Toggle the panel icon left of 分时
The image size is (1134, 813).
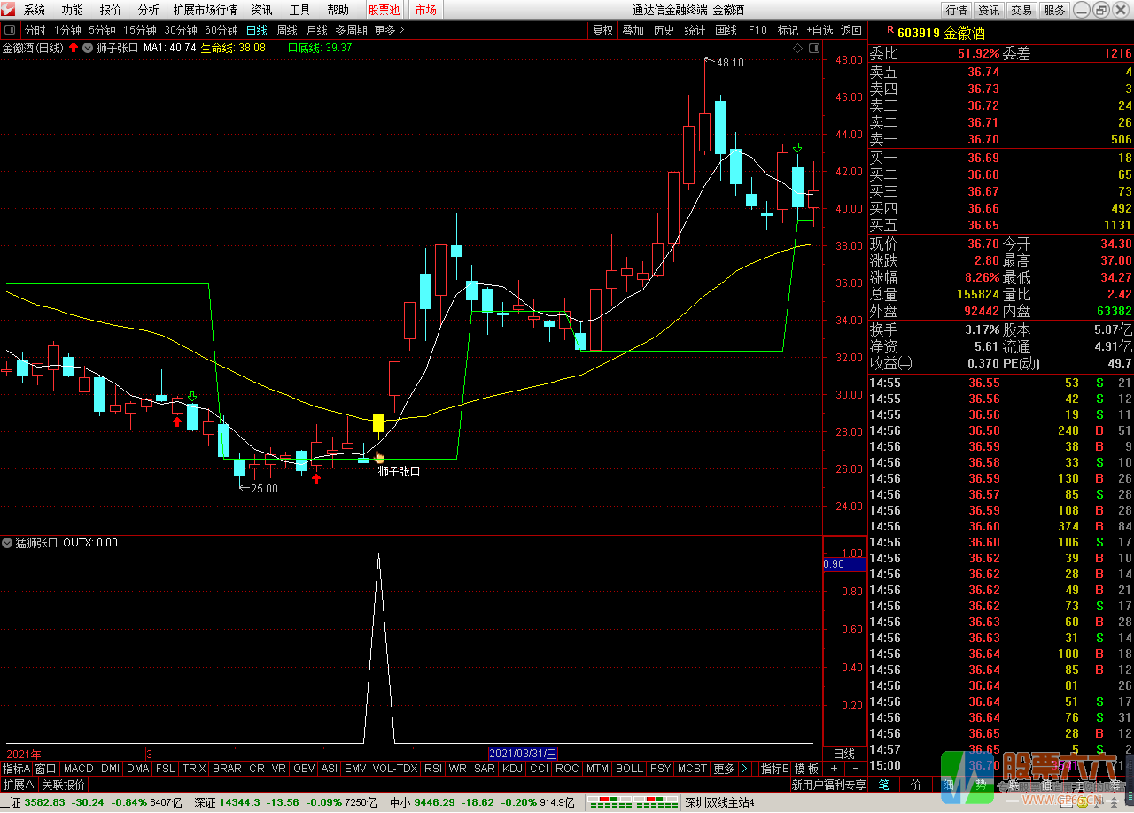coord(11,29)
